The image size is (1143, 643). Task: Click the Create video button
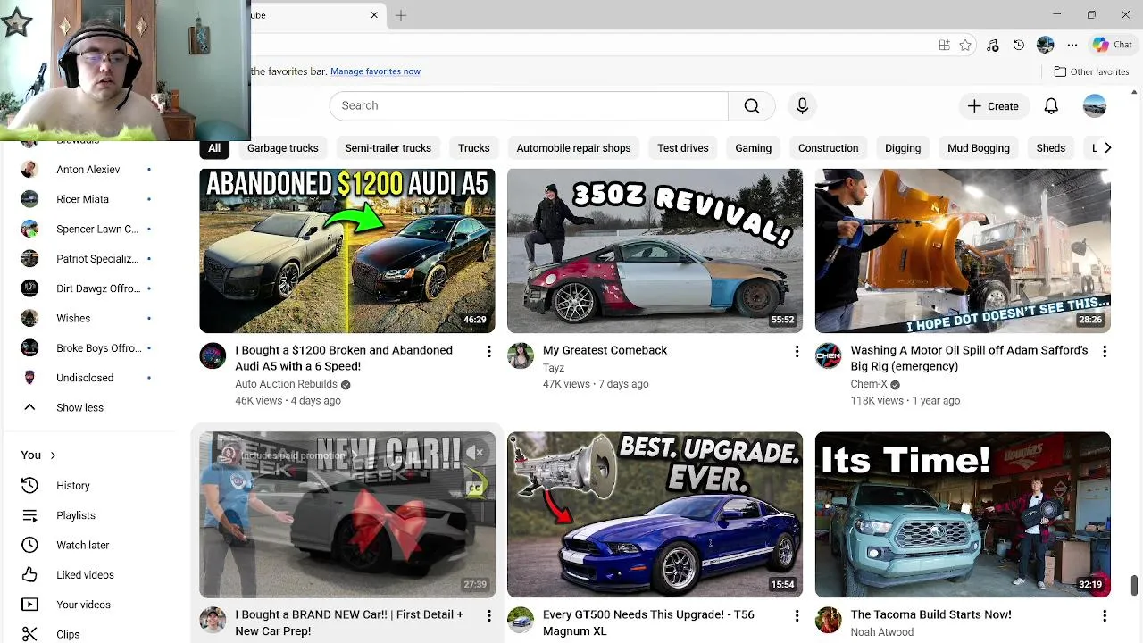tap(993, 105)
